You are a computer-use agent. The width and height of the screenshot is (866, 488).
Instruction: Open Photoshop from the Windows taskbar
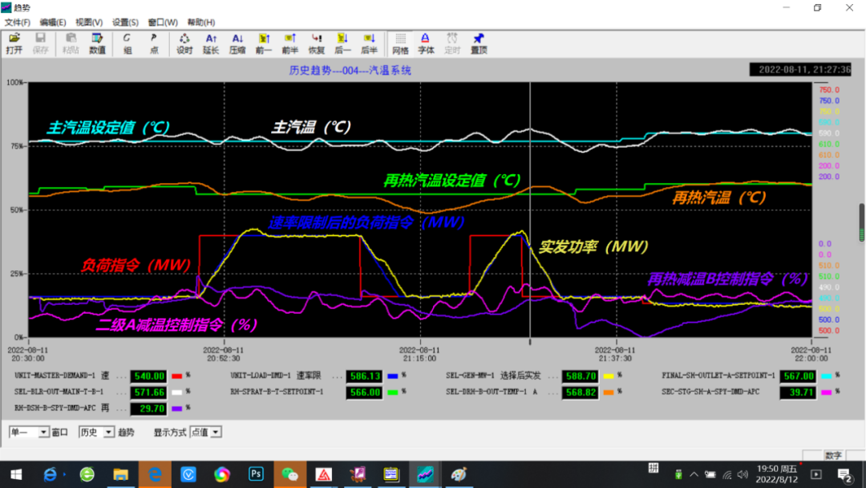pos(257,474)
